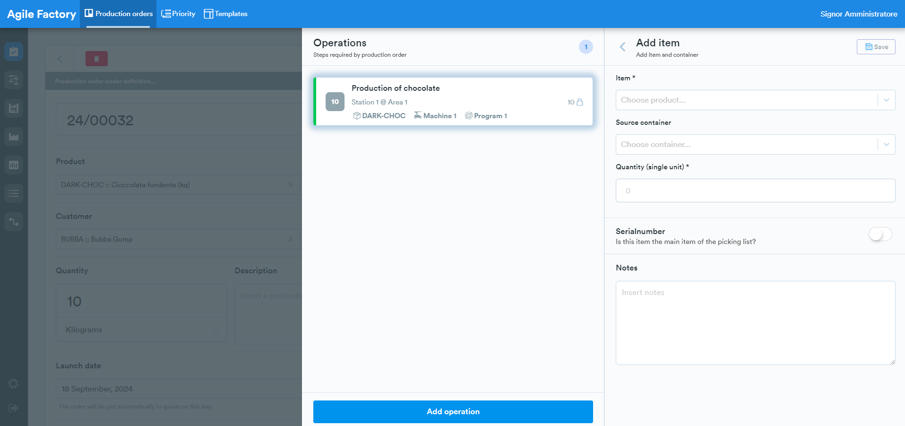
Task: Click the Machine 1 tag
Action: tap(435, 116)
